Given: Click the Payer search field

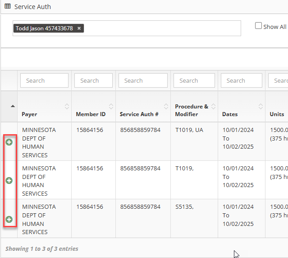Looking at the screenshot, I should click(x=44, y=80).
